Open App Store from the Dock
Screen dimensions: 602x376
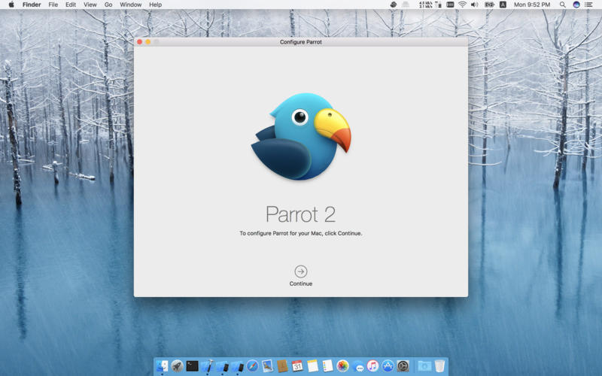(388, 365)
